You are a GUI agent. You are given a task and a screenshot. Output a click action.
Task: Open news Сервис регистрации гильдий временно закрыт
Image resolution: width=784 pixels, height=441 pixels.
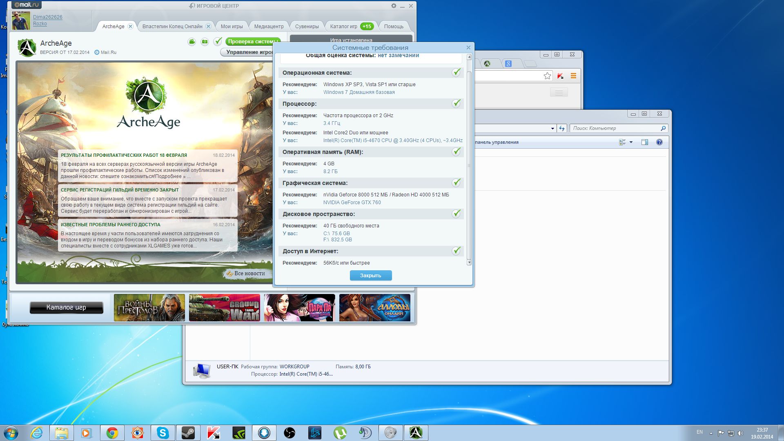(x=148, y=200)
